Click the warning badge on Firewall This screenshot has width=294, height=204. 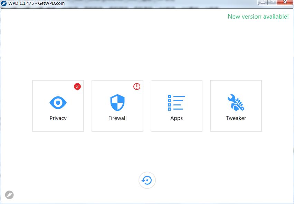click(x=136, y=87)
